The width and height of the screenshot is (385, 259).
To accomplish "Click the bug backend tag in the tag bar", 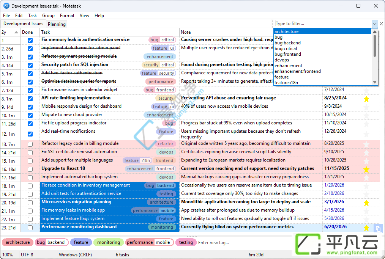I will click(x=51, y=242).
